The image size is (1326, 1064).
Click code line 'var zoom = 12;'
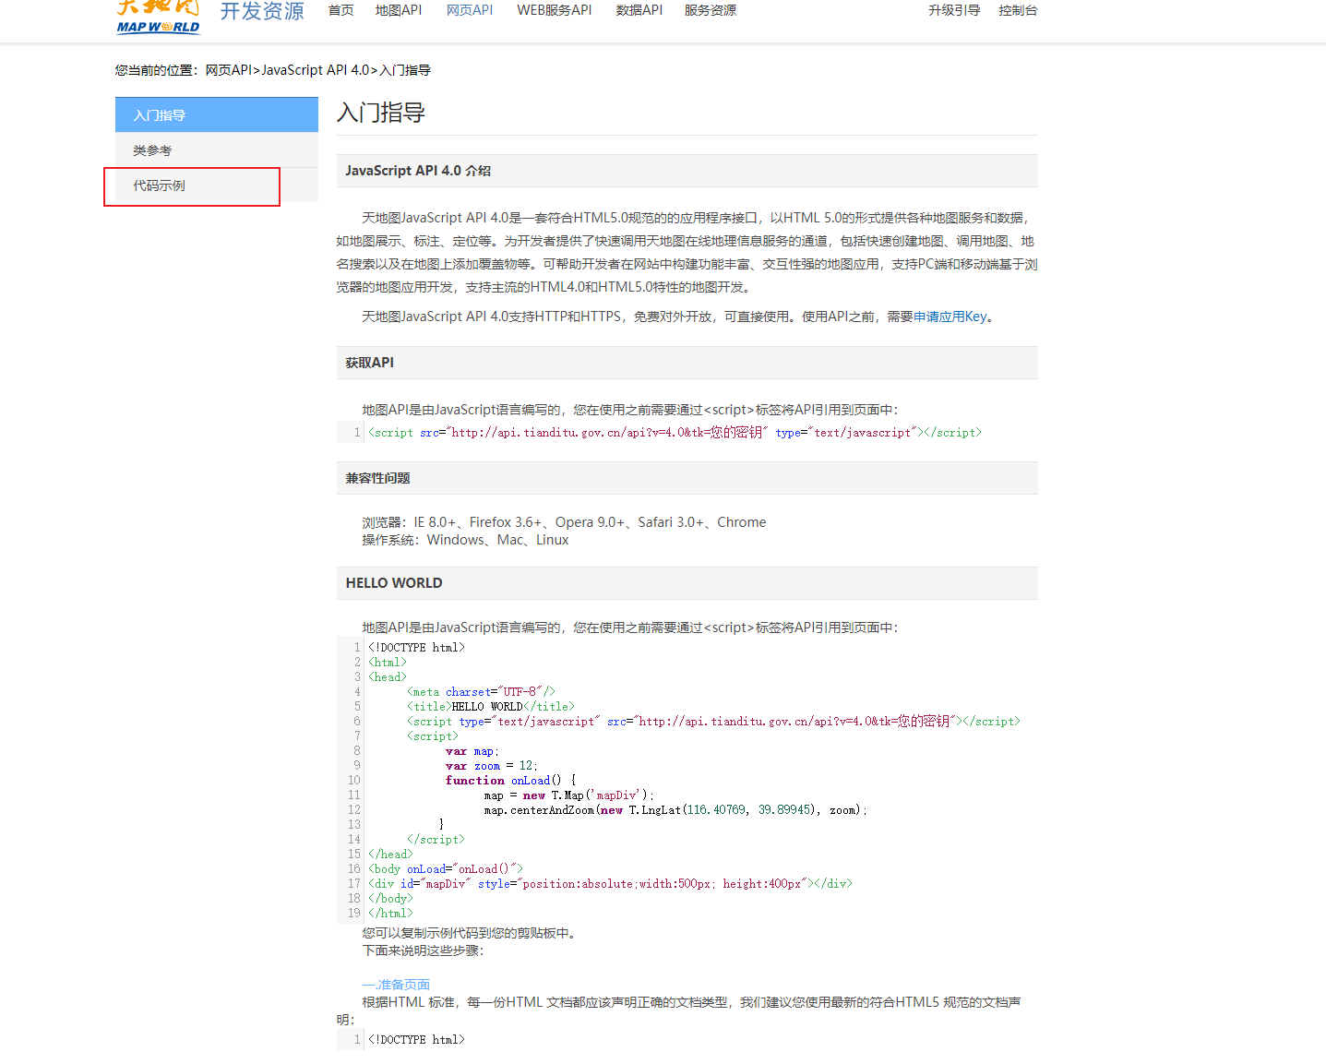pos(491,766)
